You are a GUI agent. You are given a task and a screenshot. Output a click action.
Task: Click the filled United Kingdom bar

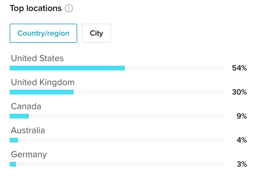pos(42,92)
